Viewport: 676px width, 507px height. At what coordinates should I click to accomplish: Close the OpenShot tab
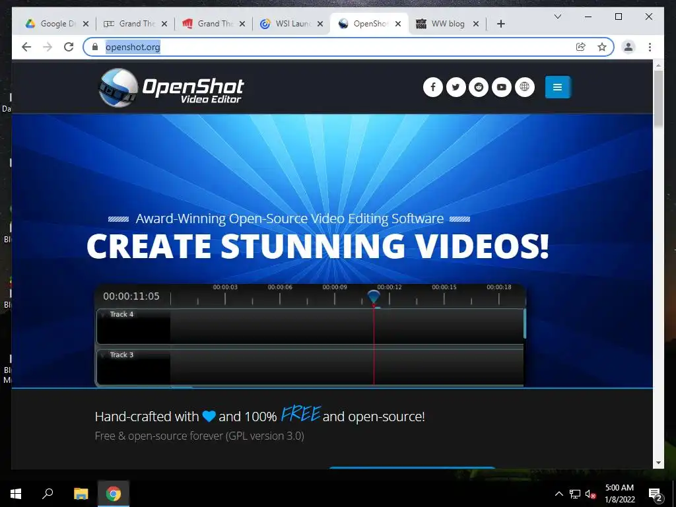(398, 24)
